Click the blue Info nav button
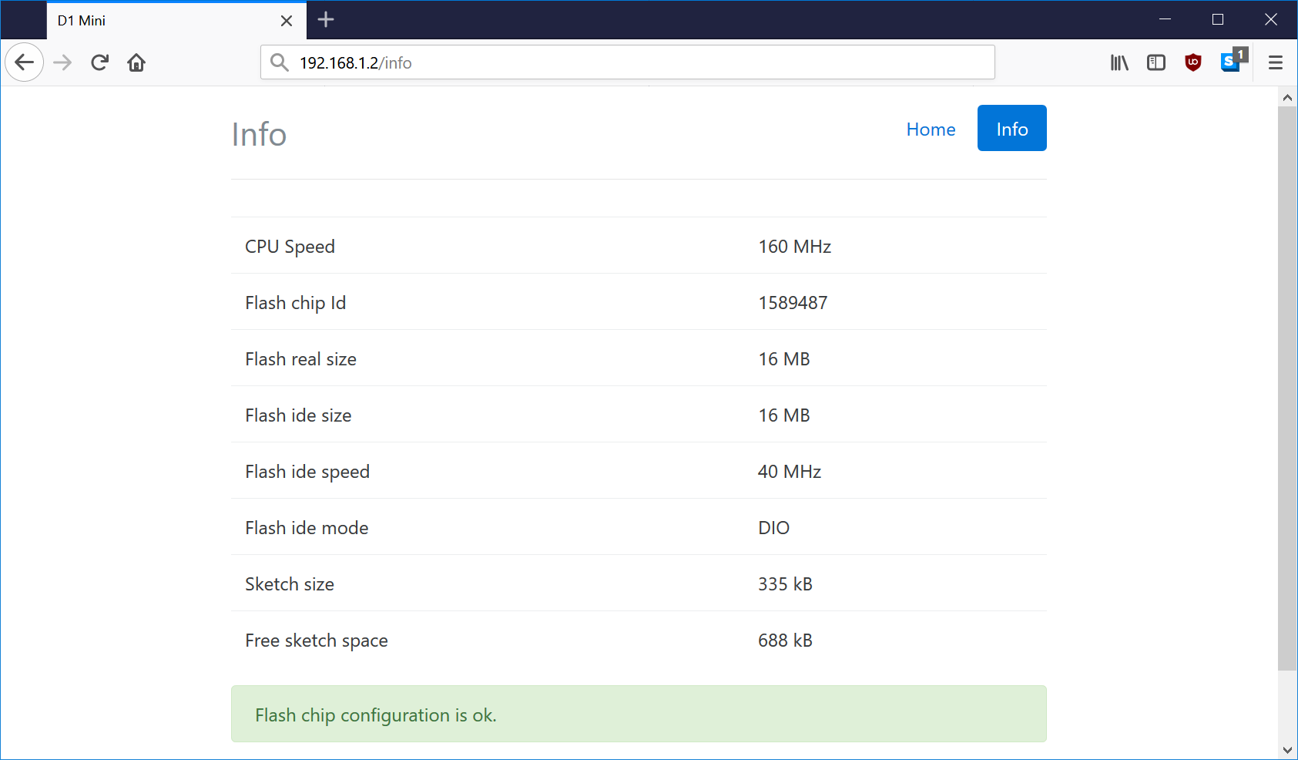 pyautogui.click(x=1012, y=128)
